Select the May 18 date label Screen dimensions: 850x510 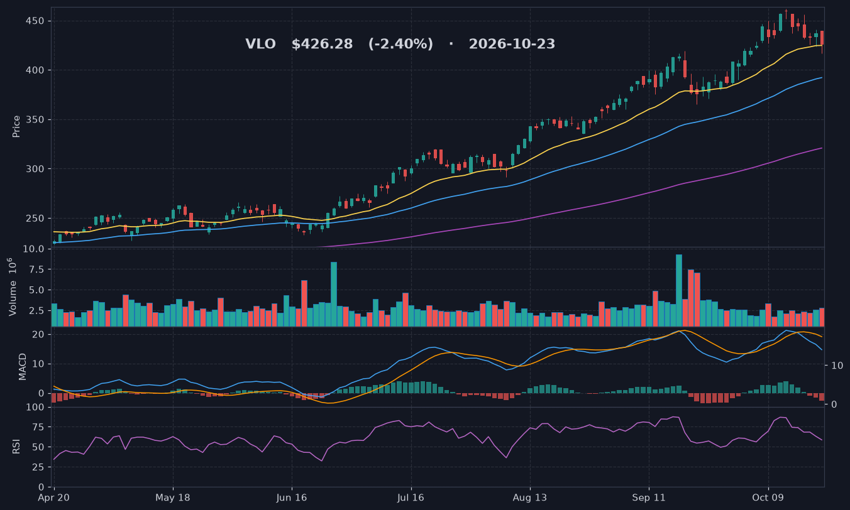click(x=173, y=497)
